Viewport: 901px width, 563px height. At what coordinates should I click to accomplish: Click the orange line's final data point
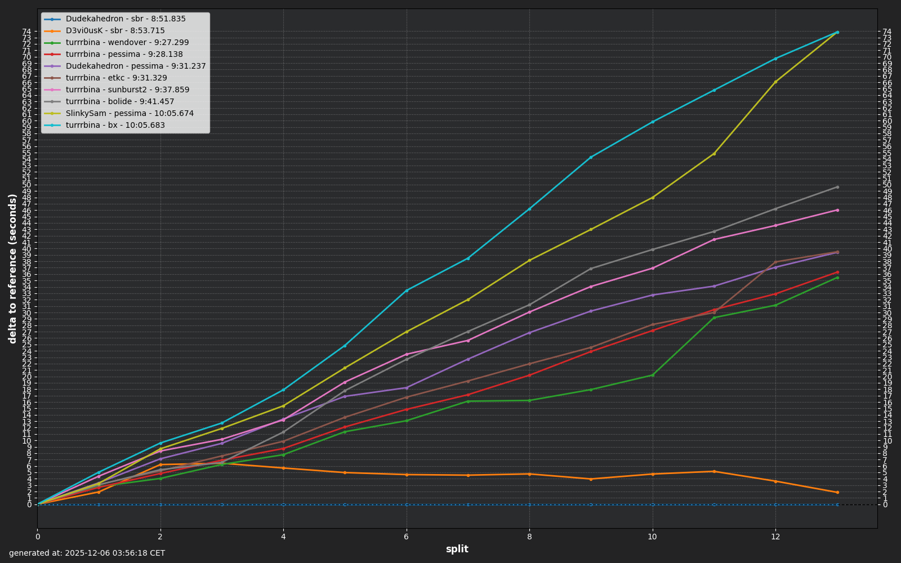(x=838, y=491)
